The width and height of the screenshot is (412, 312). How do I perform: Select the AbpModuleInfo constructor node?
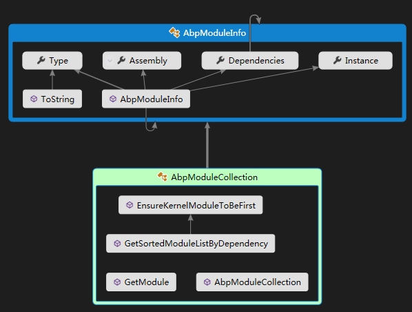146,99
